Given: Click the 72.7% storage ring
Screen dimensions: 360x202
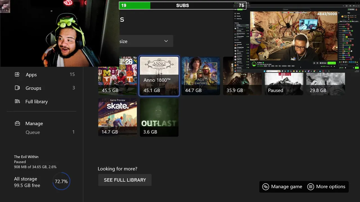Looking at the screenshot, I should 61,182.
